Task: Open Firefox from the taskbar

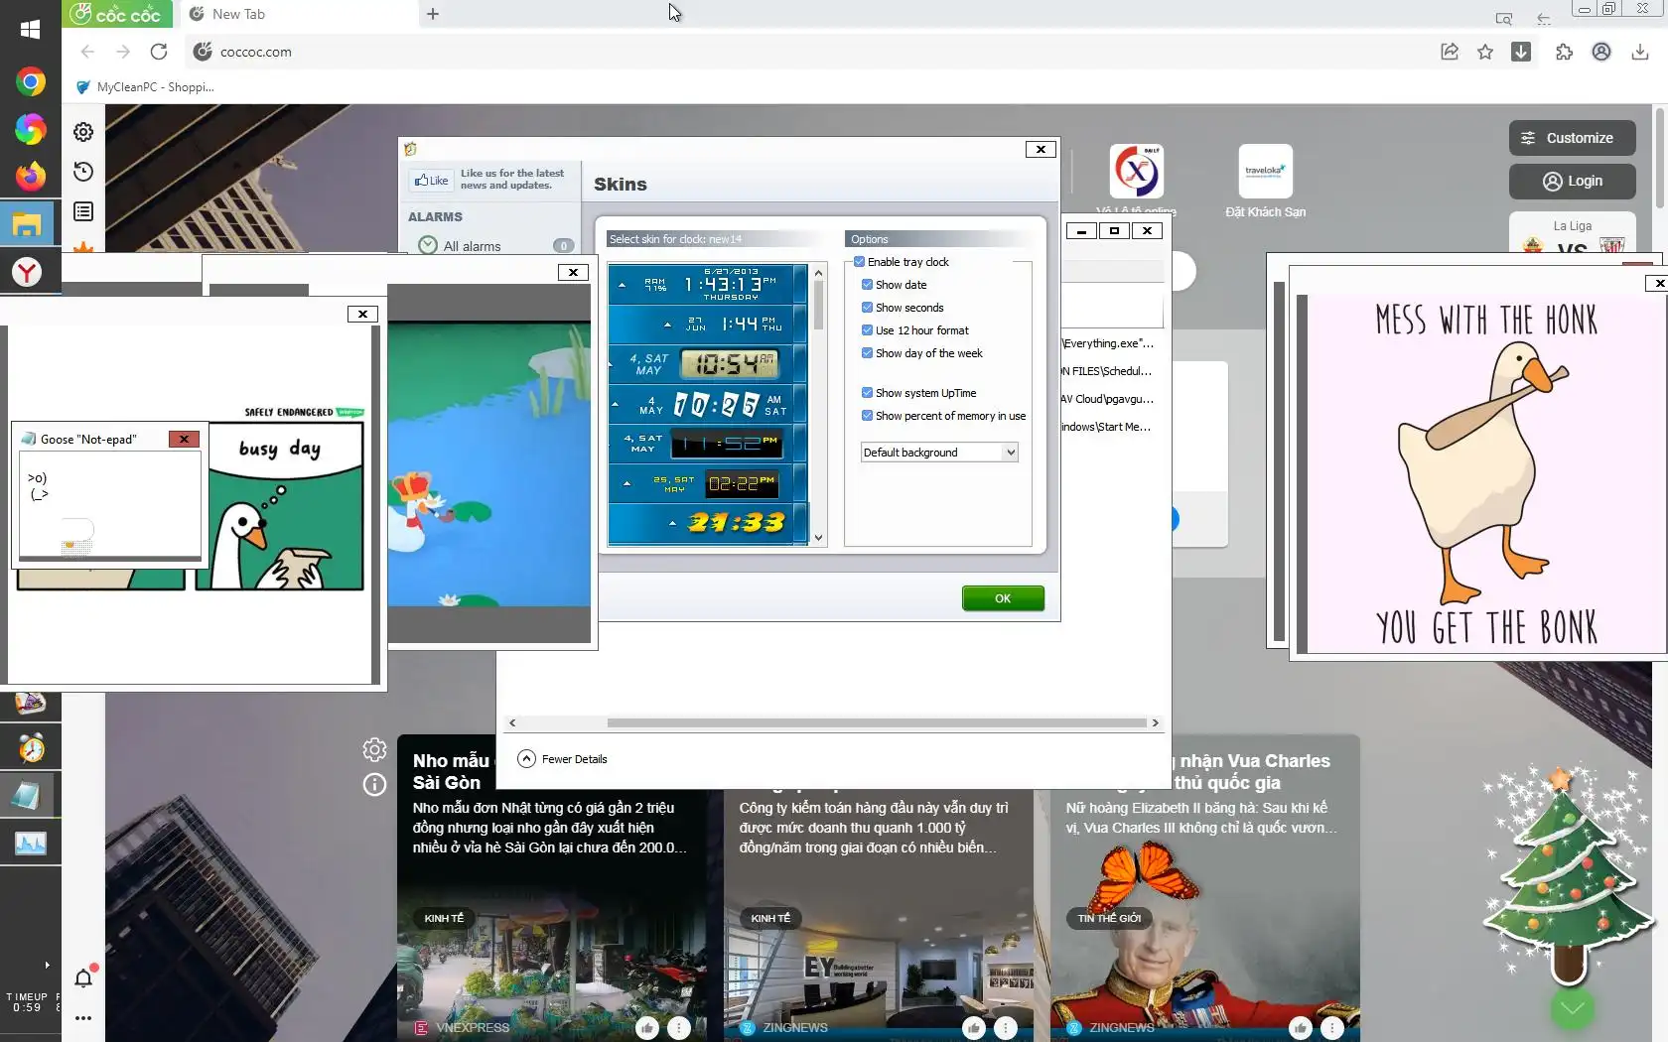Action: point(30,177)
